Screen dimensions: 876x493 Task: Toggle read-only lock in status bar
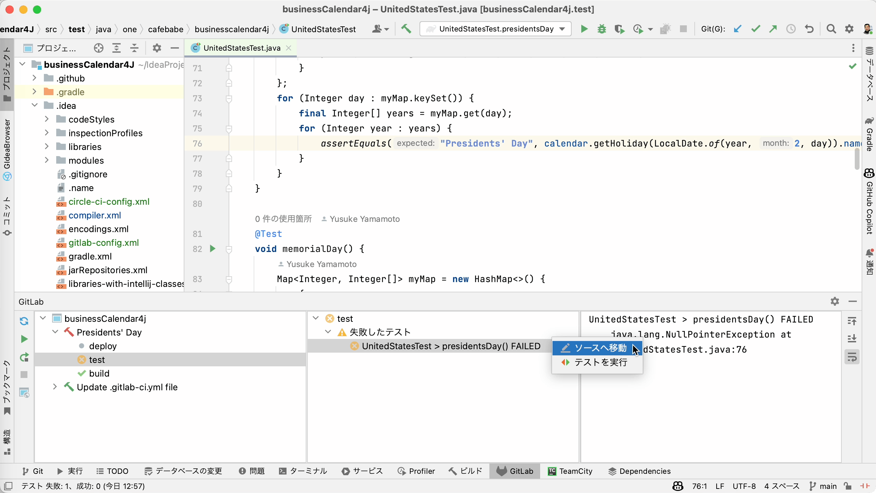(x=848, y=486)
